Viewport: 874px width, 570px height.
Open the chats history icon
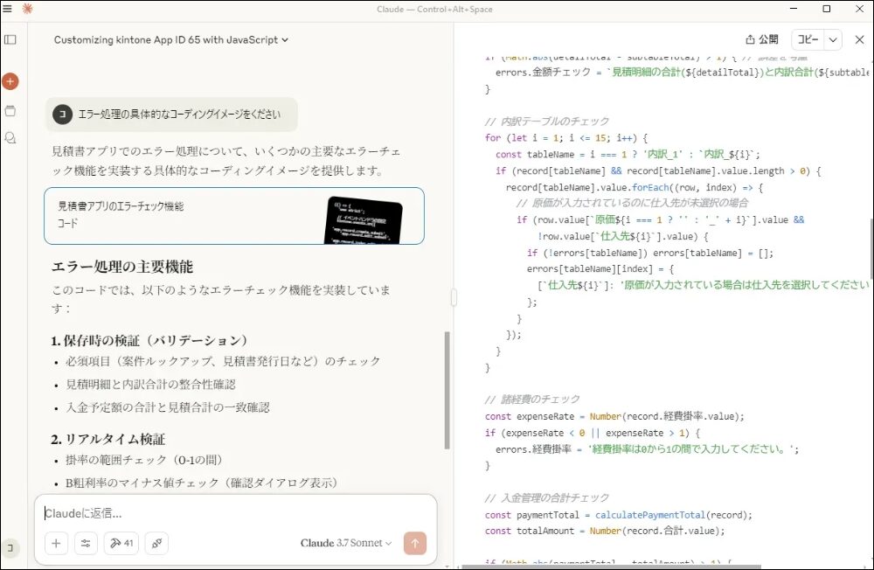click(x=10, y=138)
